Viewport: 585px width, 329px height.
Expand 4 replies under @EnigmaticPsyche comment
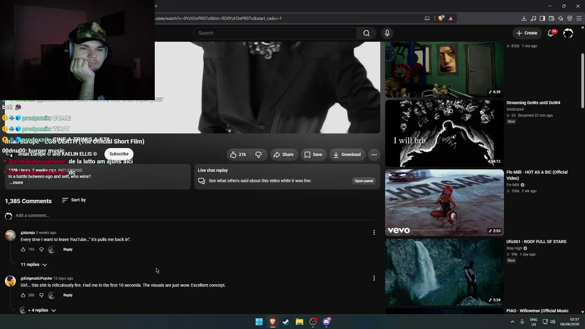click(x=37, y=310)
